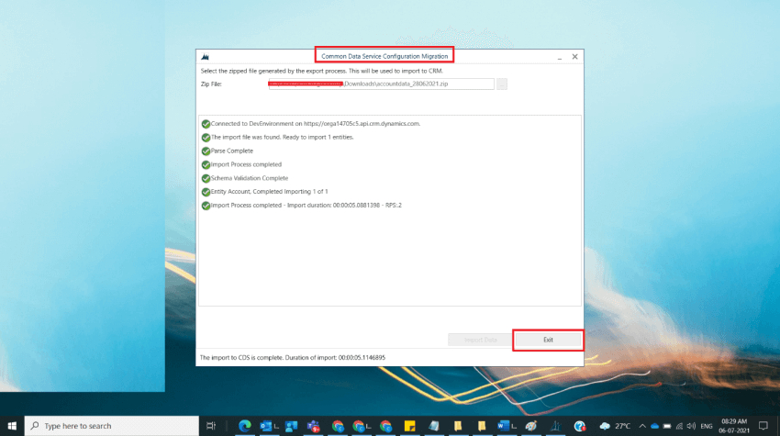
Task: Click the Configuration Migration title bar app icon
Action: [x=205, y=57]
